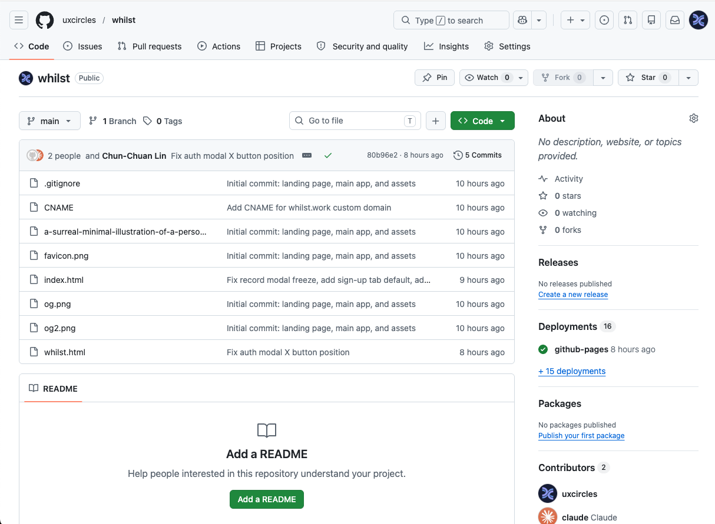715x524 pixels.
Task: Open the repository Settings tab
Action: tap(507, 46)
